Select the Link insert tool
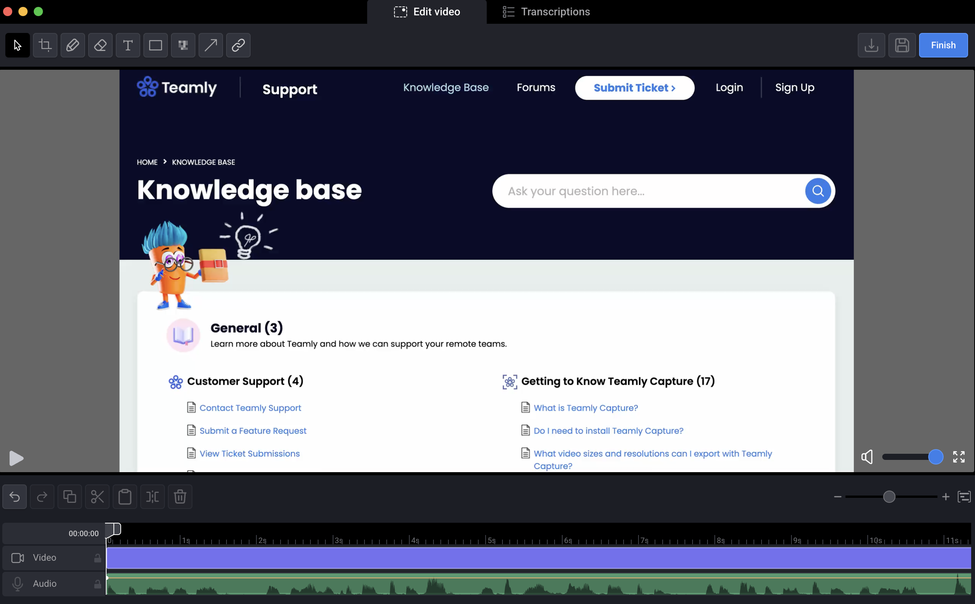Image resolution: width=975 pixels, height=604 pixels. pos(238,45)
